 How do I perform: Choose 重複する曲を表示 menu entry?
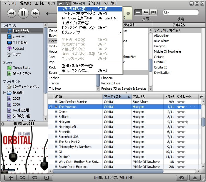tap(90, 66)
